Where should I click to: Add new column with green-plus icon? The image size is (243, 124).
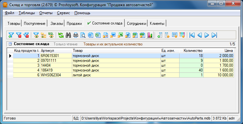(160, 35)
